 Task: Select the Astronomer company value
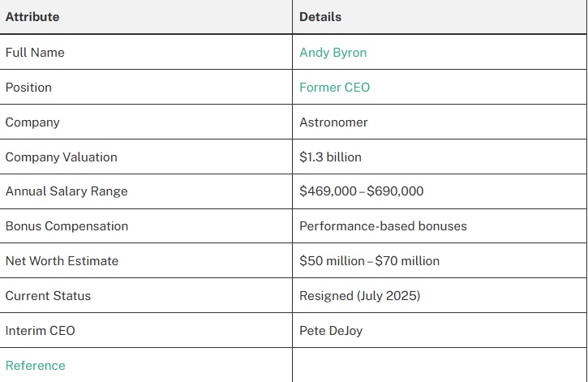click(x=333, y=122)
